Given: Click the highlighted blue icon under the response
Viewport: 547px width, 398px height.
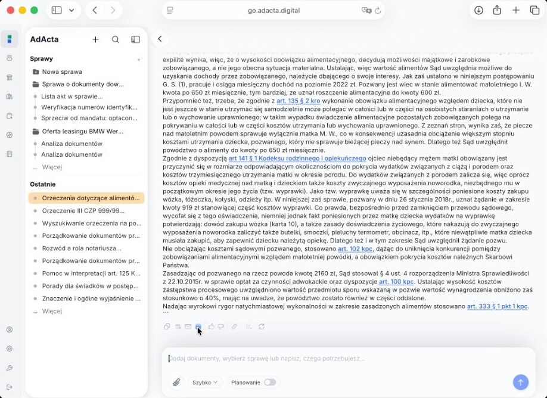Looking at the screenshot, I should (x=198, y=327).
